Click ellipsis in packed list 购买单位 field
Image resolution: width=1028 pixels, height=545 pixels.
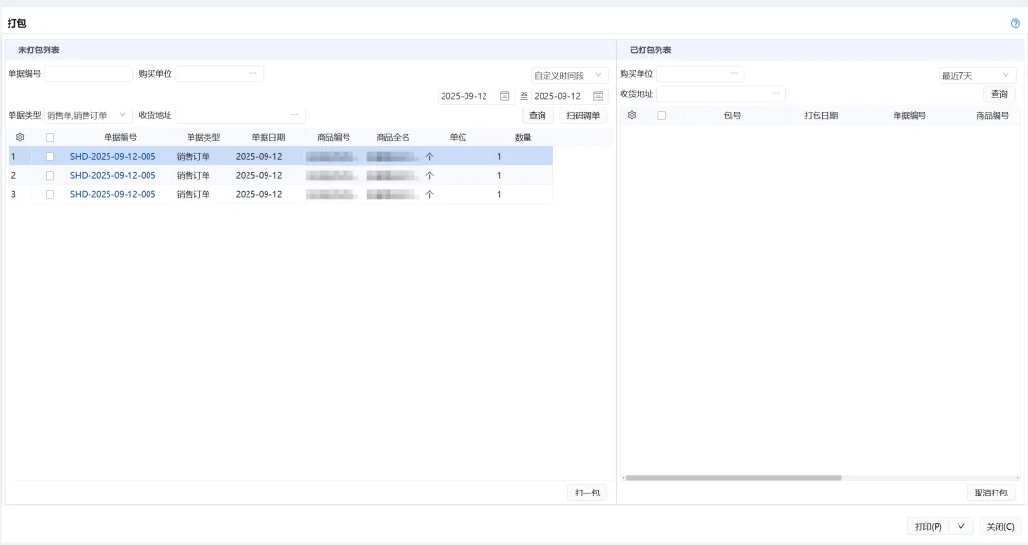[x=734, y=73]
